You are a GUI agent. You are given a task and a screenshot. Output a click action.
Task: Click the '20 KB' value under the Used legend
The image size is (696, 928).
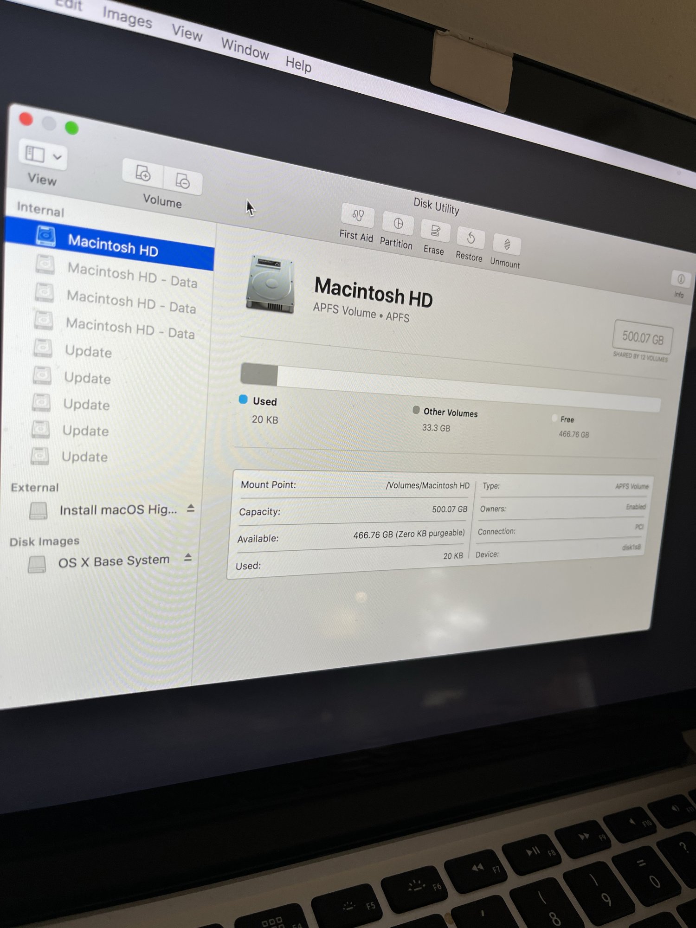pyautogui.click(x=265, y=419)
